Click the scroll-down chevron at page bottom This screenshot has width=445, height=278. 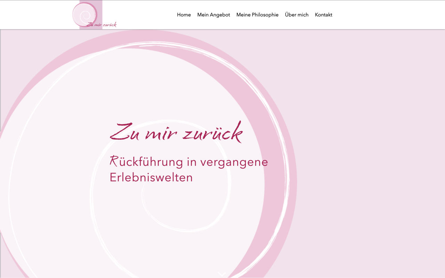coord(222,274)
